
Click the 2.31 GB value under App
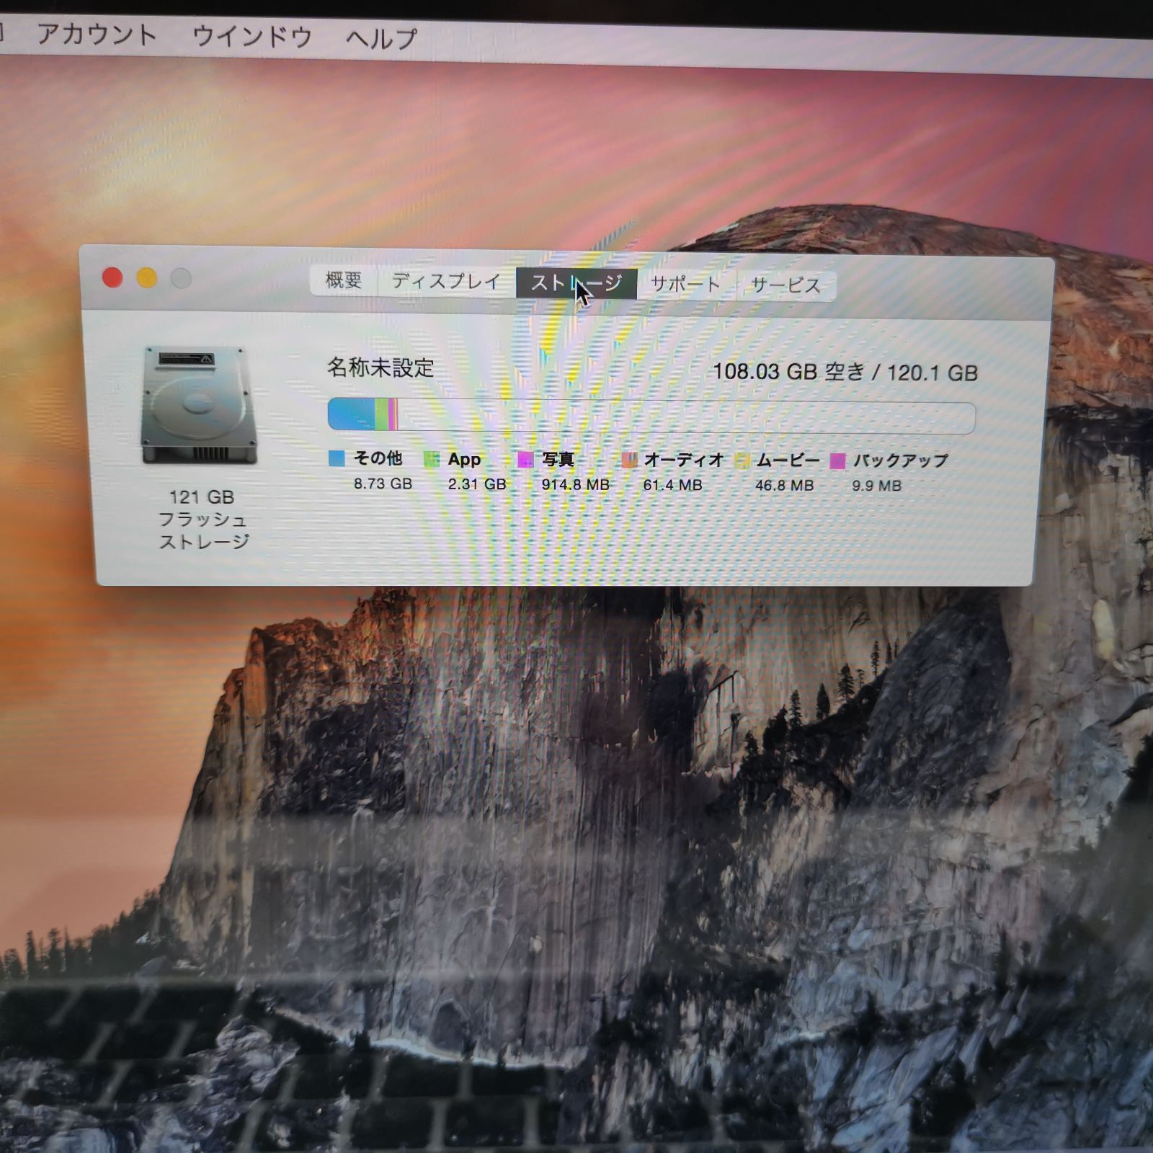477,484
